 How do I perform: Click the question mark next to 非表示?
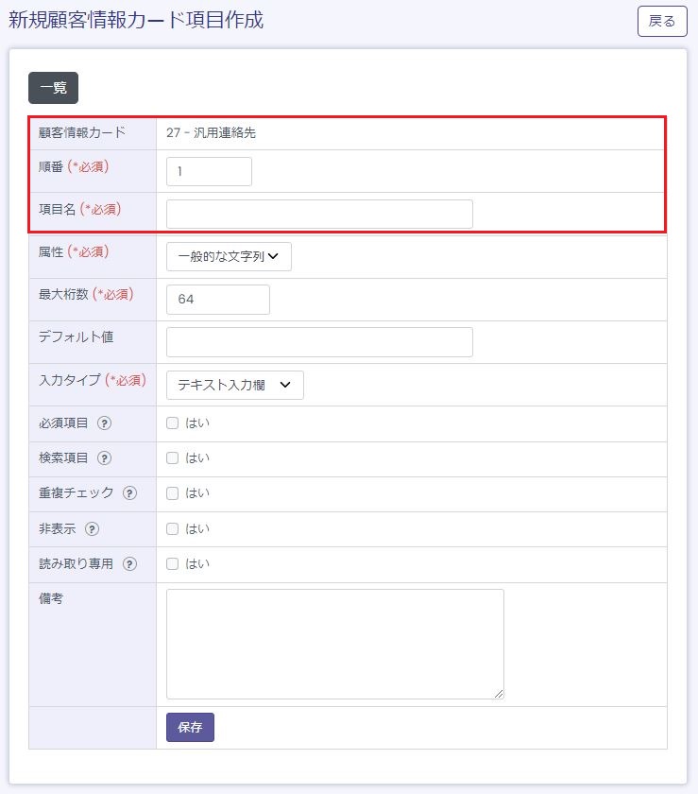click(x=93, y=529)
